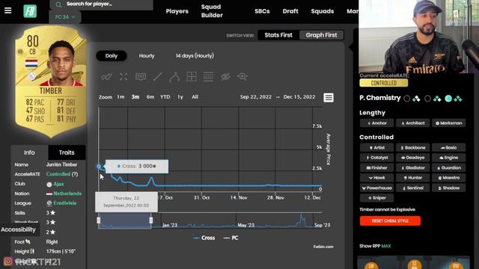Apply the Shadow chemistry style
Image resolution: width=479 pixels, height=269 pixels.
pyautogui.click(x=449, y=188)
